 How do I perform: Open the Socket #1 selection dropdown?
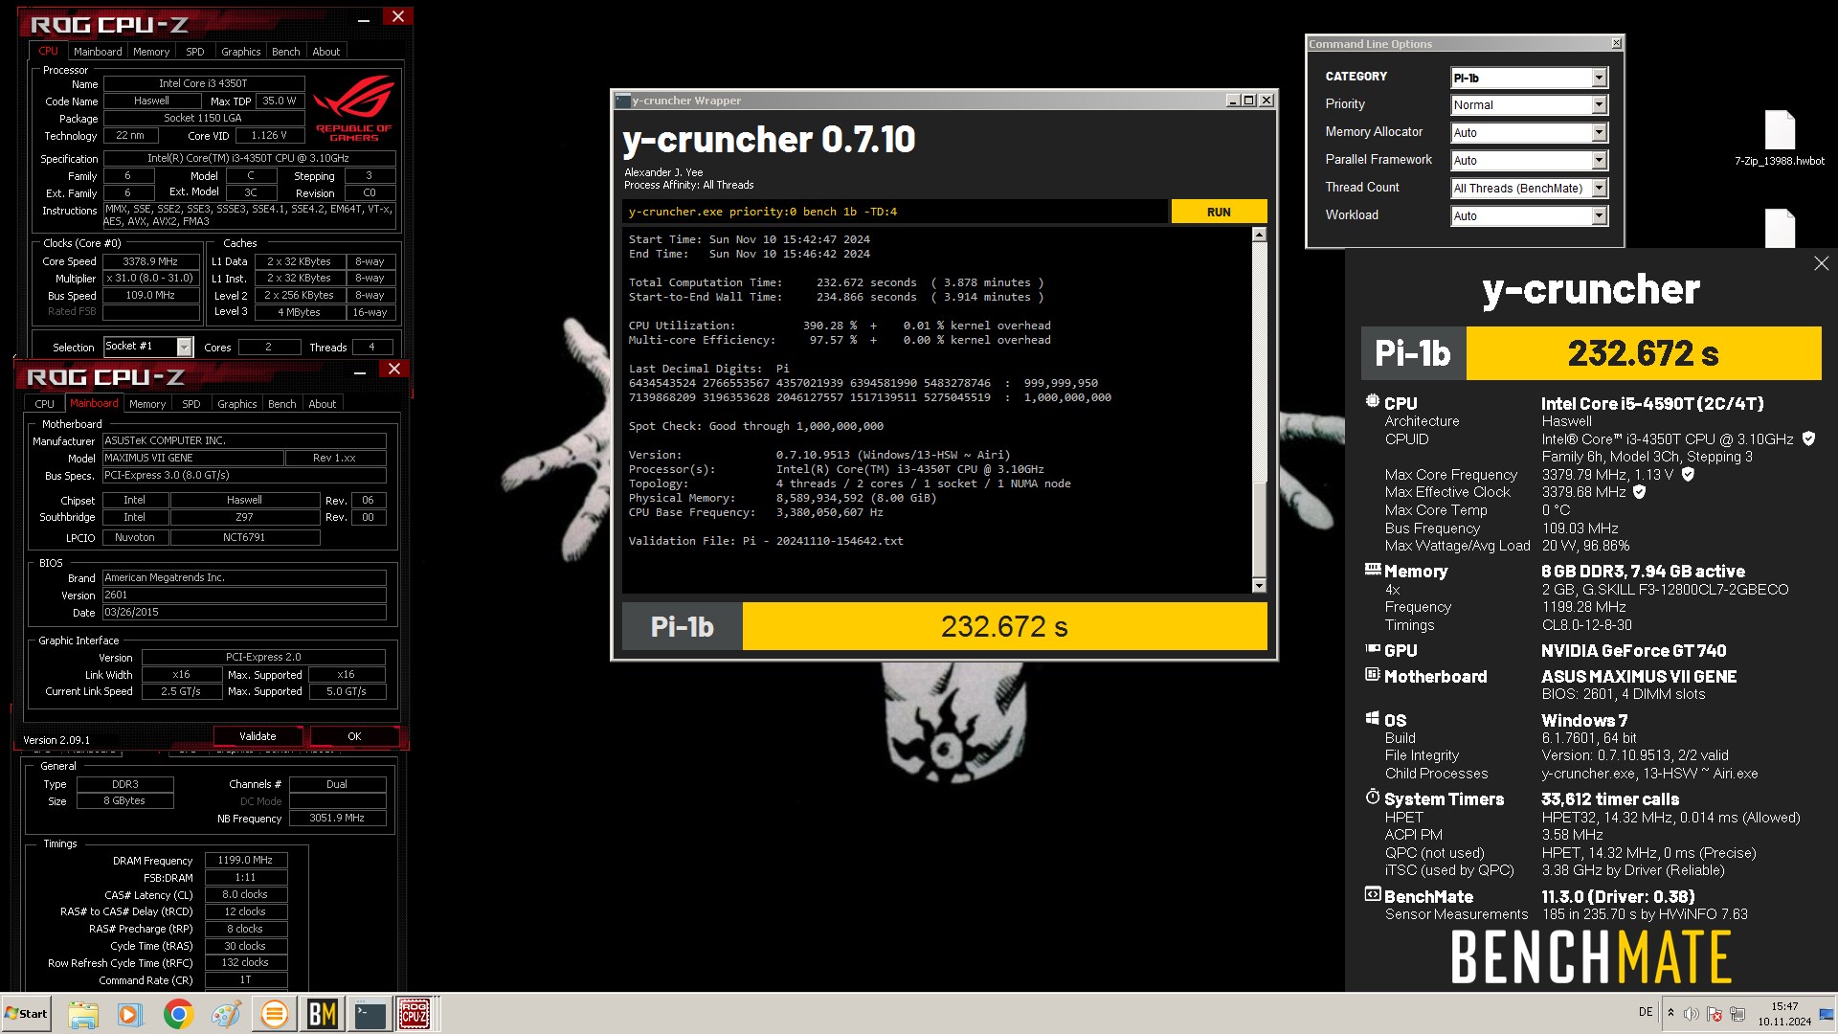(148, 347)
